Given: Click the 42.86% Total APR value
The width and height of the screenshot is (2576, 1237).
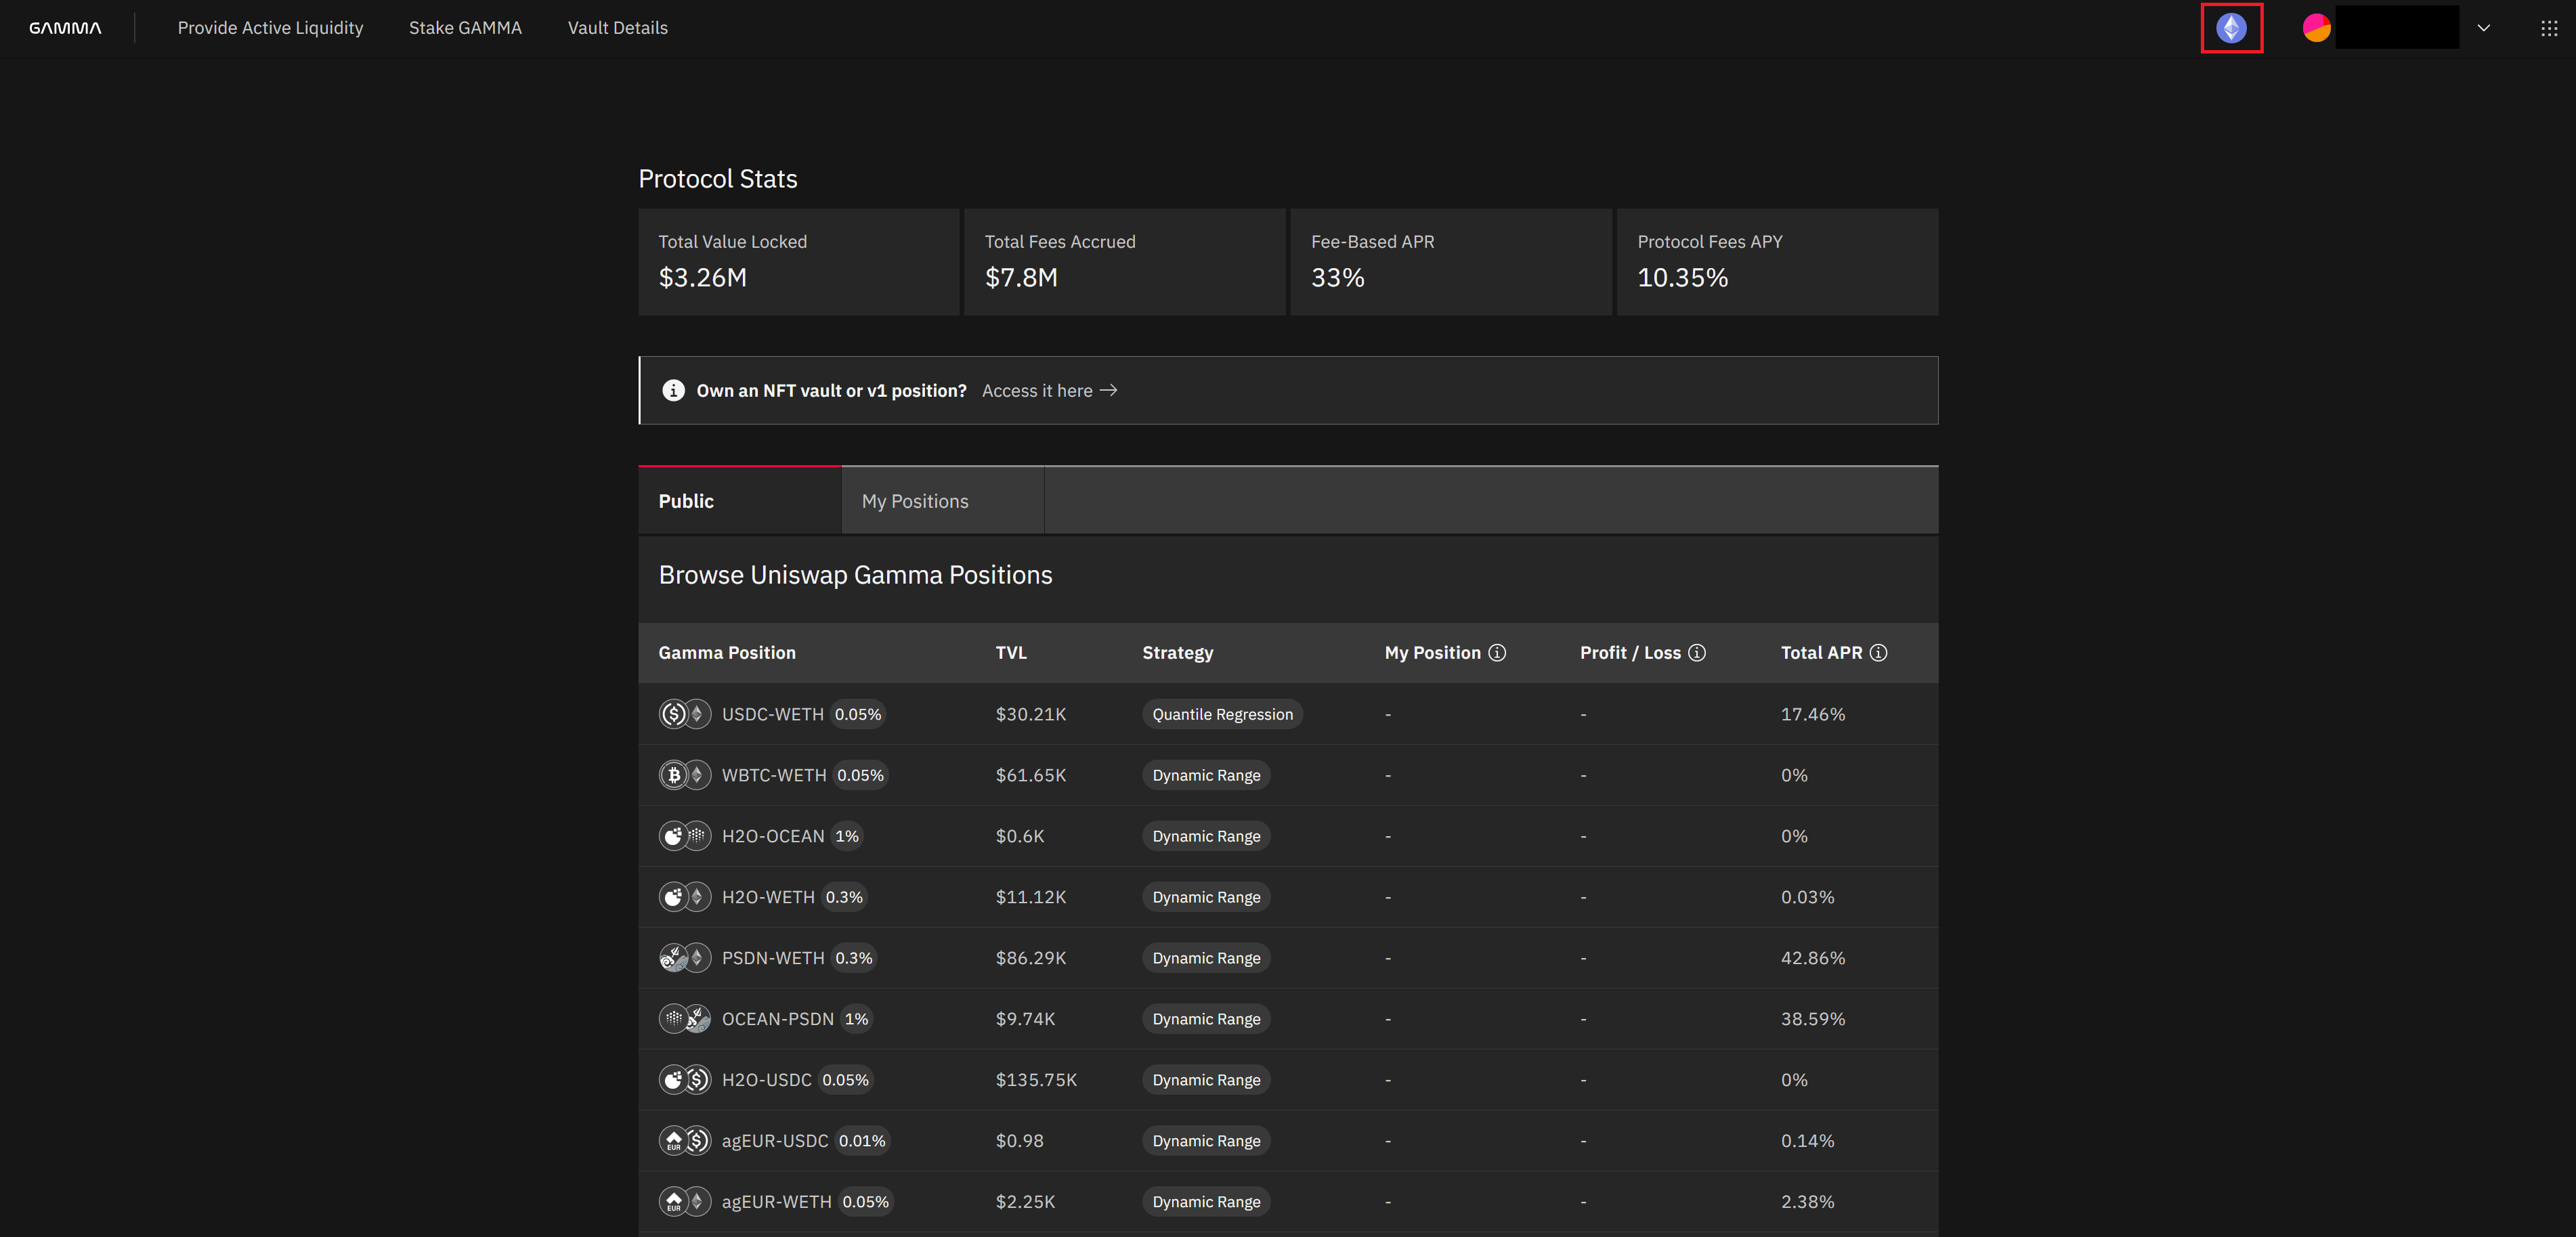Looking at the screenshot, I should tap(1813, 958).
